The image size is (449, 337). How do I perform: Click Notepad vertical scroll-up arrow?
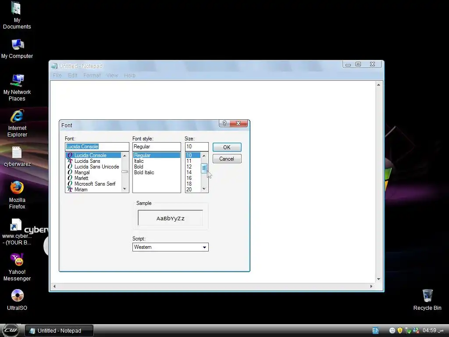(x=378, y=85)
